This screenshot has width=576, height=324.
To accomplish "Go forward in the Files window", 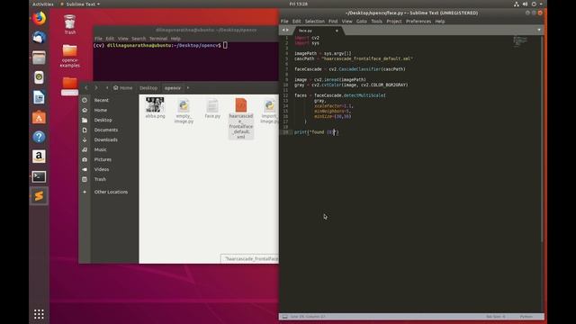I will click(x=96, y=88).
